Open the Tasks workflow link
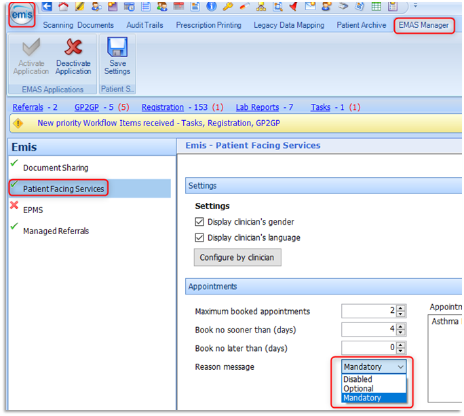This screenshot has height=416, width=464. 320,107
